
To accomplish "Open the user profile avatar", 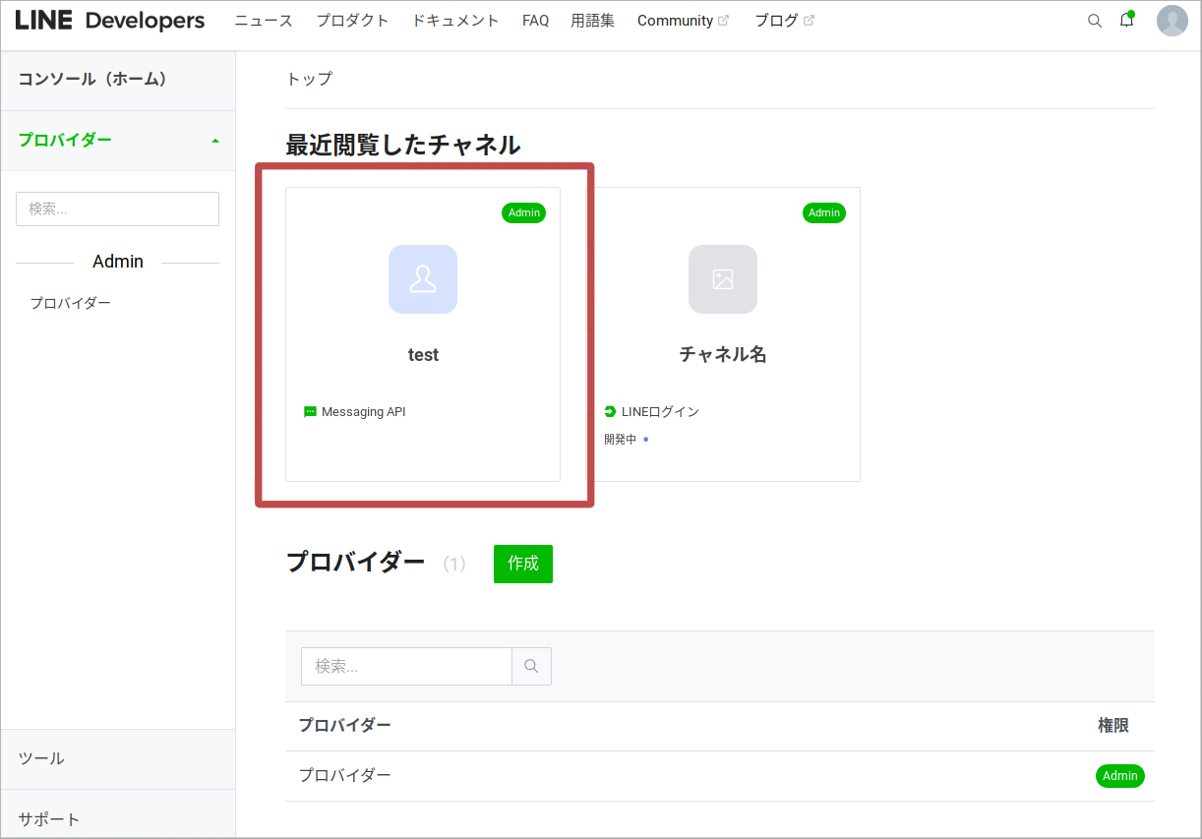I will point(1172,21).
